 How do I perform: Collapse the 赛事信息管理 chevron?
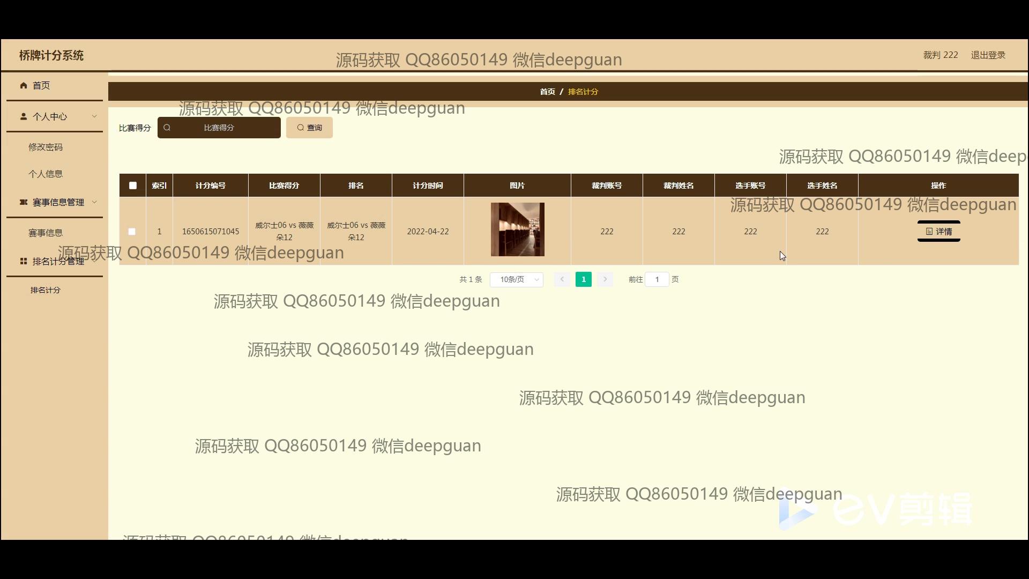(94, 202)
